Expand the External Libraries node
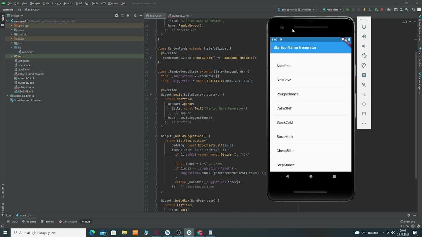The height and width of the screenshot is (237, 422). 7,96
